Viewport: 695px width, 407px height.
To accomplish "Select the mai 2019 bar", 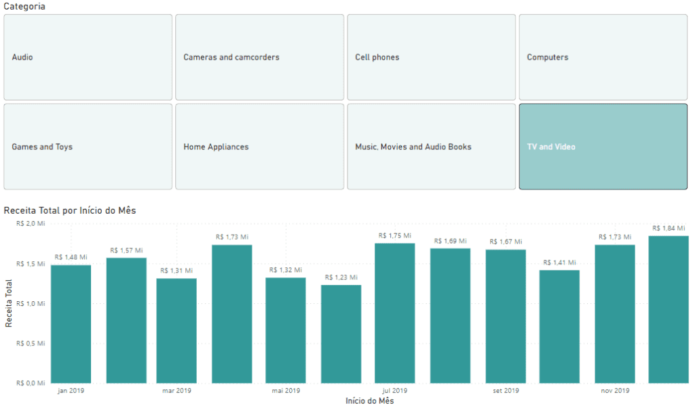I will (x=286, y=330).
